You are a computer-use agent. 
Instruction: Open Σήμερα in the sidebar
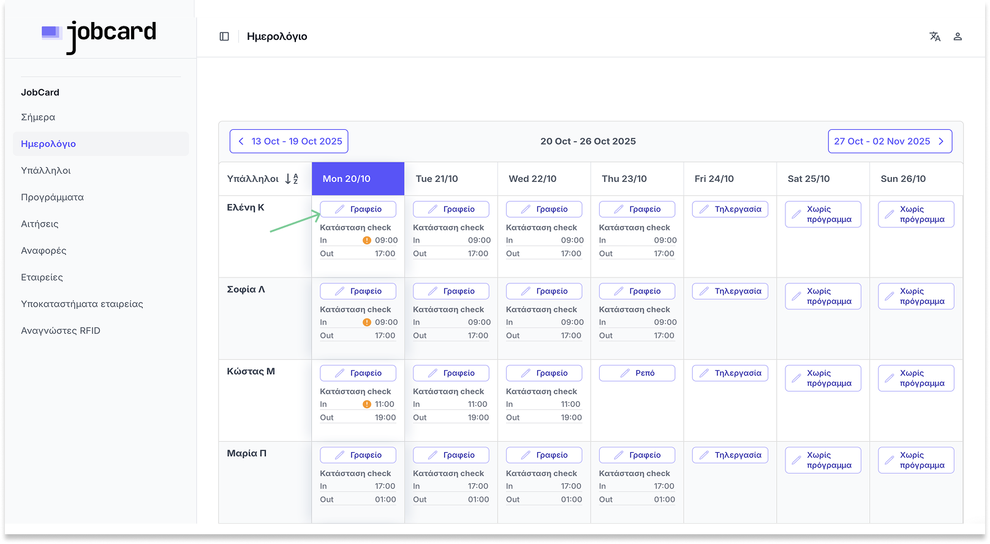38,117
